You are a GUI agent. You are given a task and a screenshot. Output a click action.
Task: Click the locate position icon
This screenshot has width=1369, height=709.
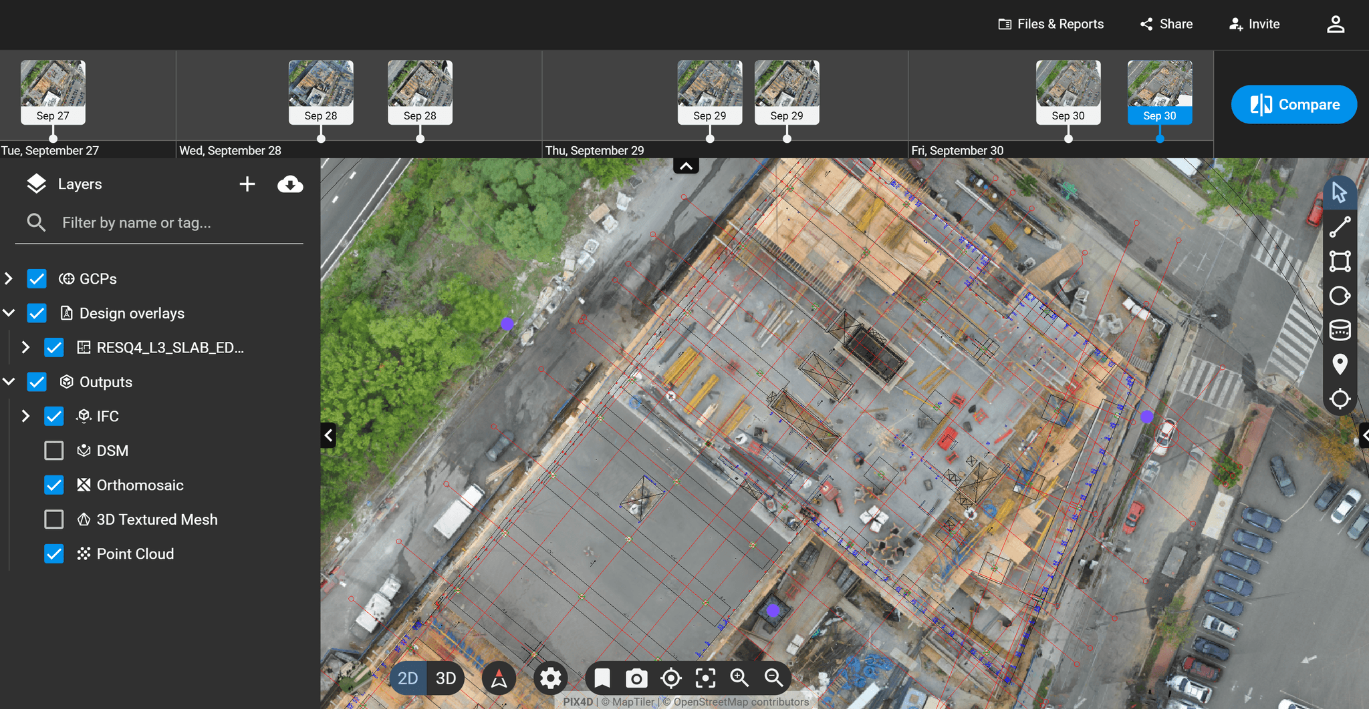[x=670, y=678]
